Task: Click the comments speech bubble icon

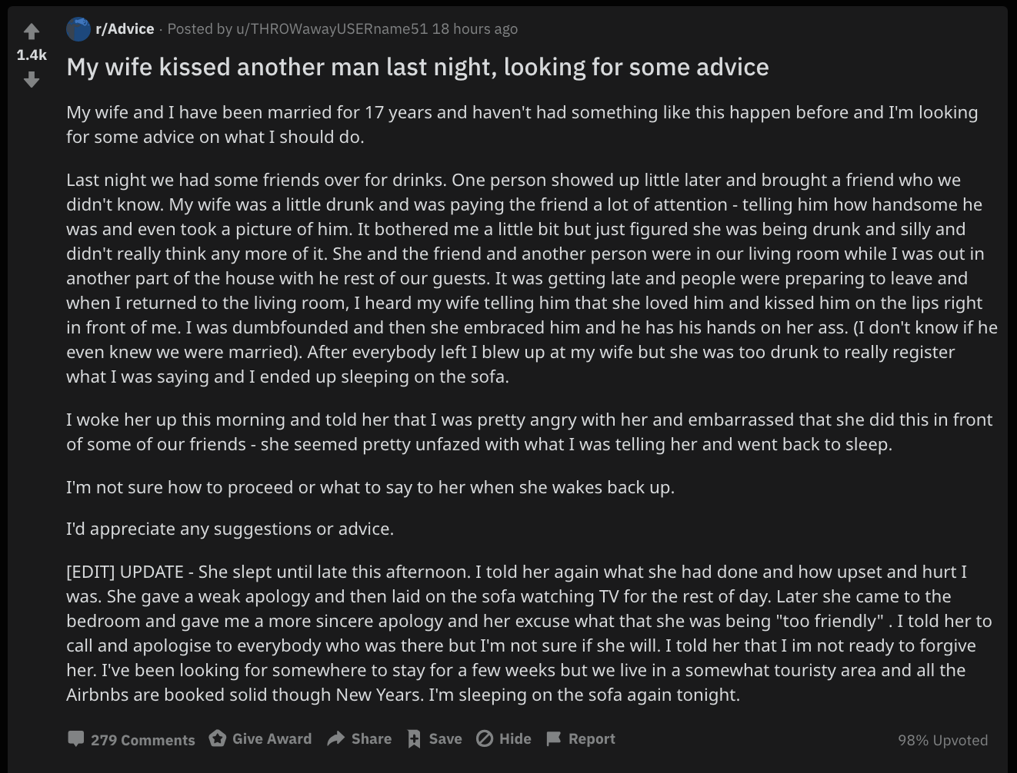Action: (x=75, y=738)
